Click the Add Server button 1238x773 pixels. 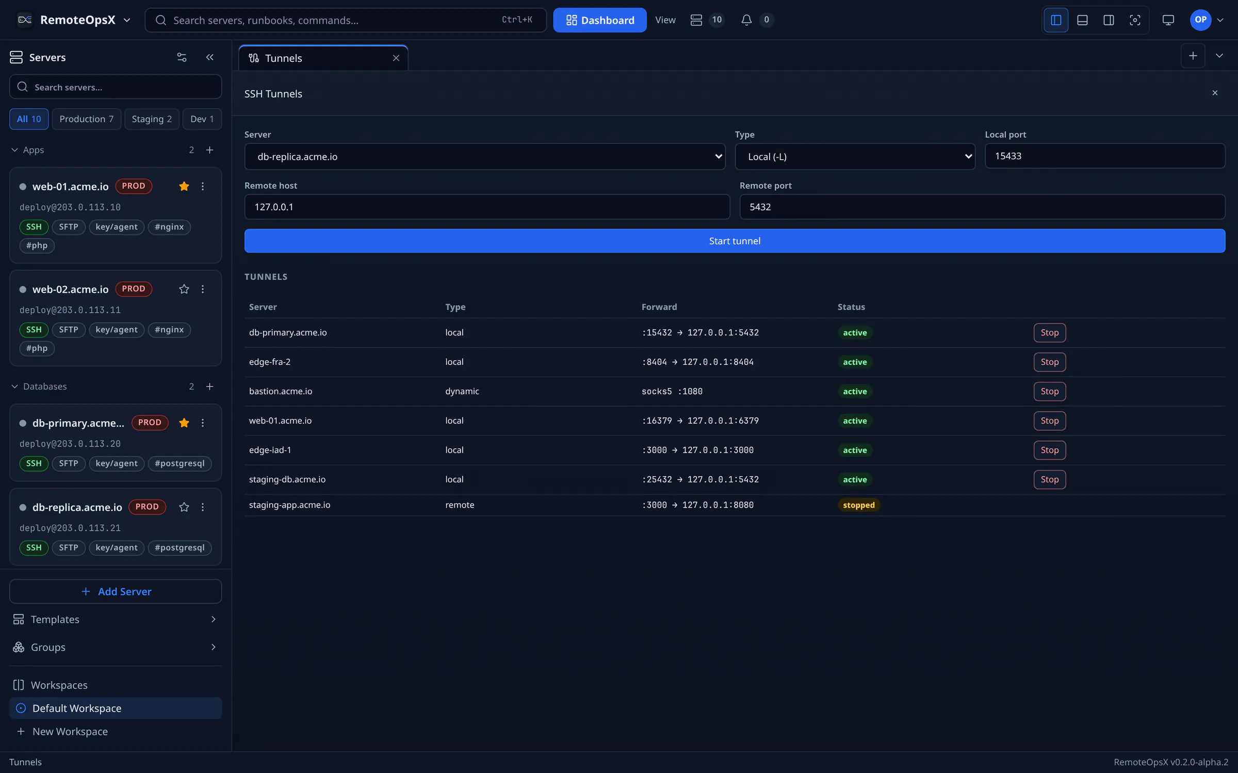(116, 592)
